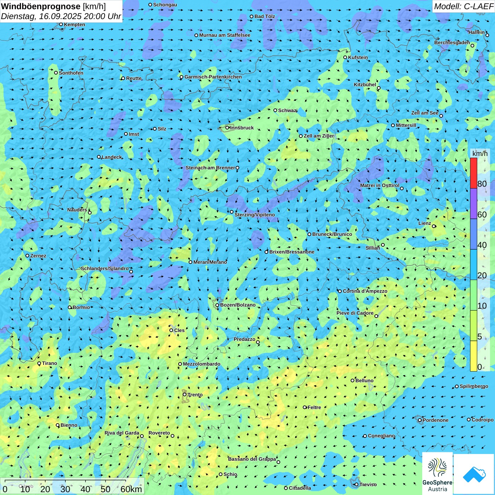Screen dimensions: 495x495
Task: Click the GeoSphere Austria logo
Action: point(437,473)
